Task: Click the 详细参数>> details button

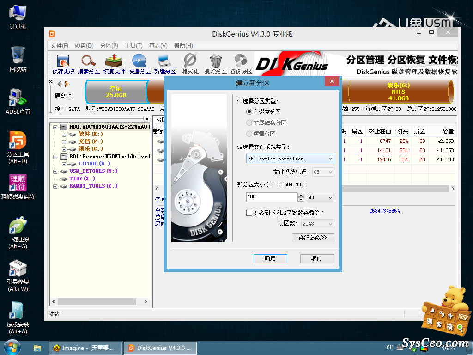Action: 313,238
